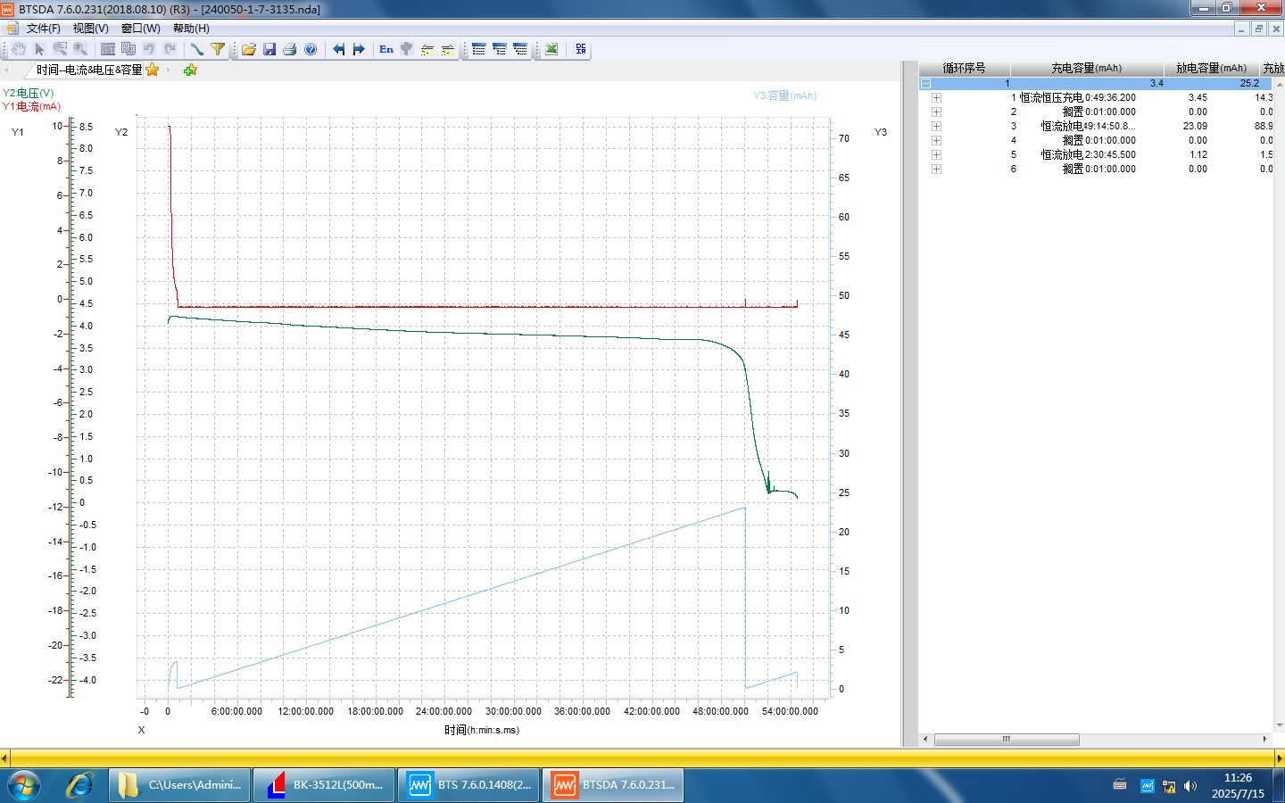Open the 视图(V) menu
This screenshot has height=803, width=1285.
(90, 29)
